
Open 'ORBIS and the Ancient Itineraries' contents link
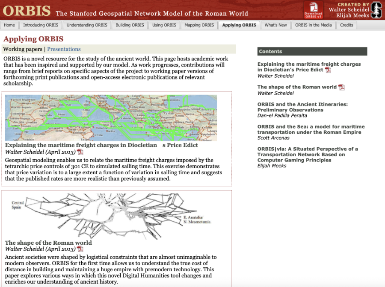302,107
